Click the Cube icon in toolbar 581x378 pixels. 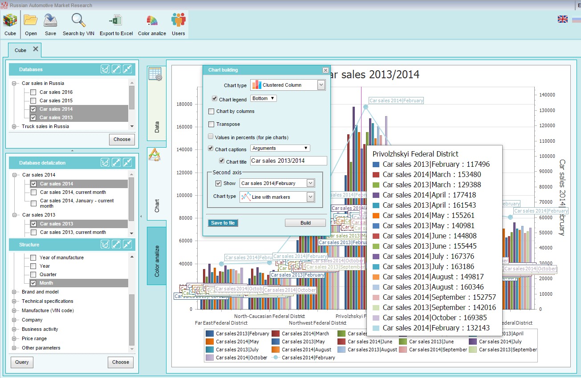pos(10,21)
